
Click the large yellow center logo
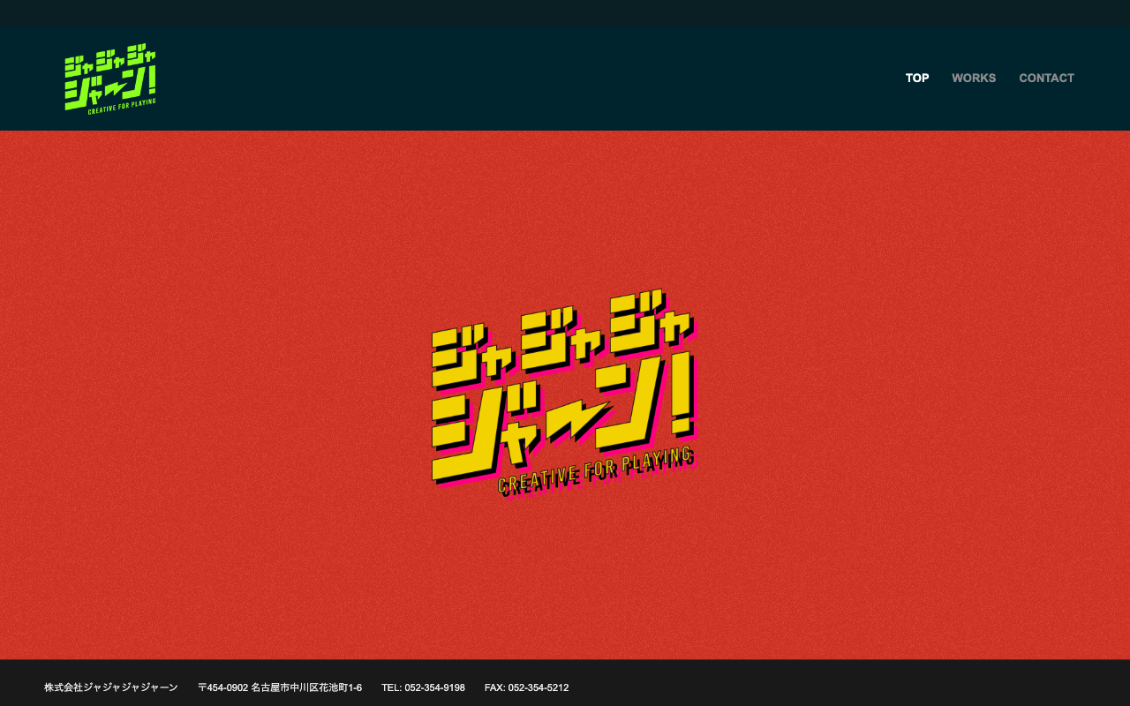click(x=563, y=393)
